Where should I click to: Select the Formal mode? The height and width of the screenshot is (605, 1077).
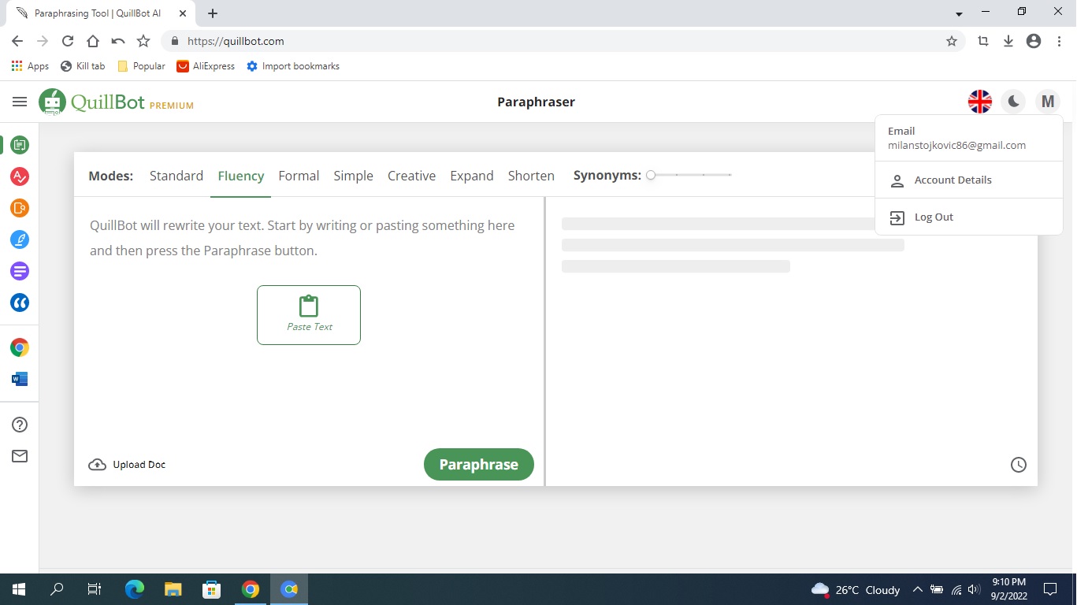299,176
